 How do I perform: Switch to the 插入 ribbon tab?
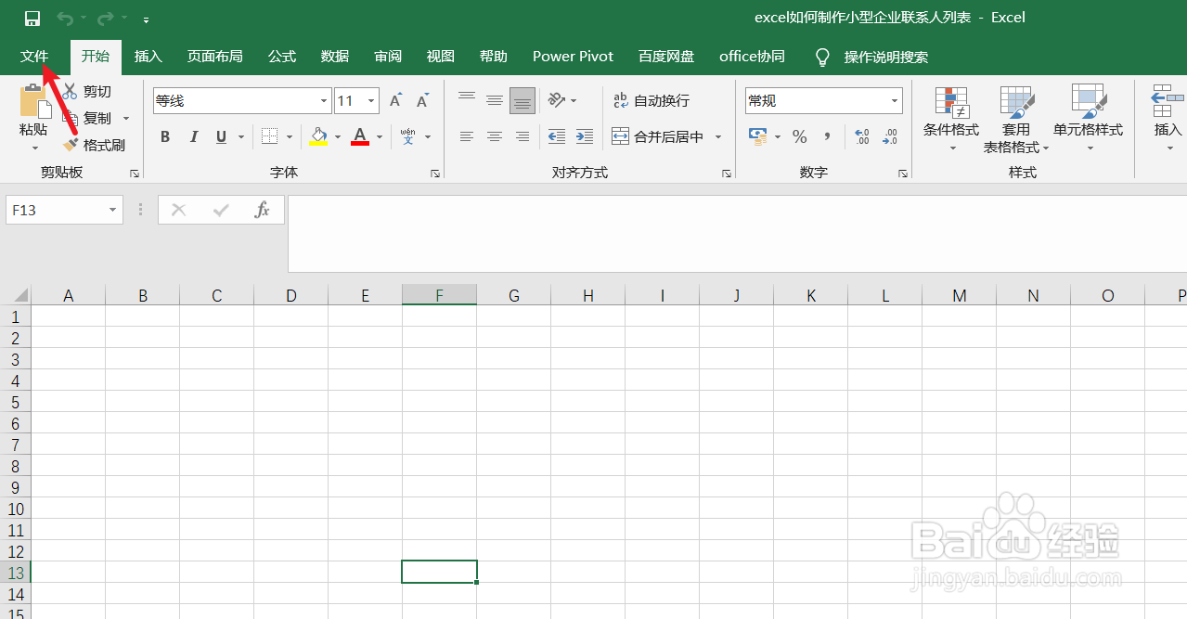[148, 57]
